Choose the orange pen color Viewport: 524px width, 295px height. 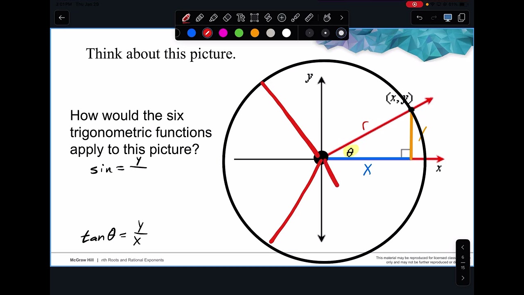255,33
